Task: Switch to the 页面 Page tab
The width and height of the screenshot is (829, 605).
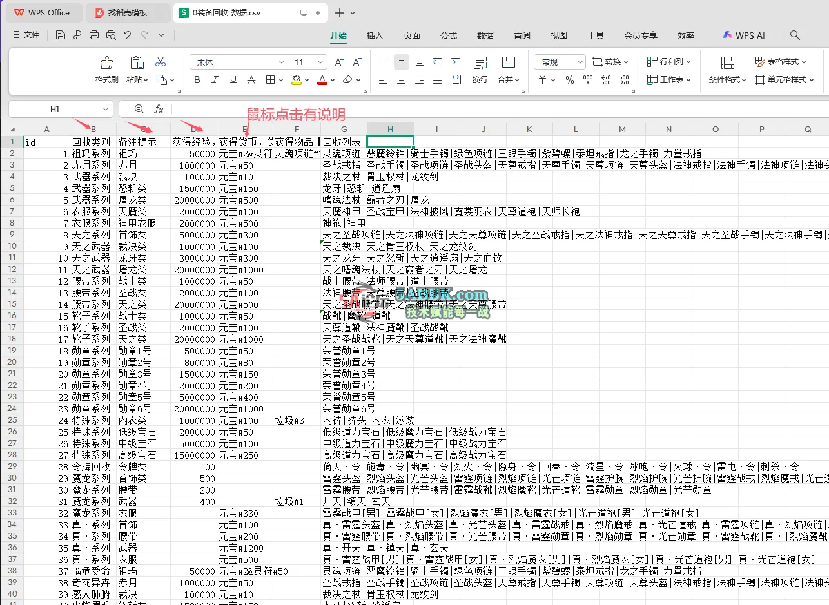Action: pos(411,35)
